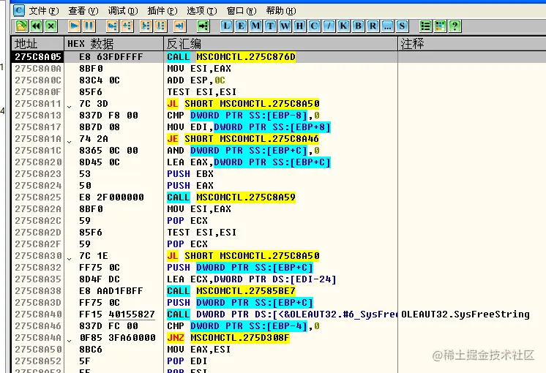The image size is (546, 373).
Task: Select LEA ECX,DWORD PTR DS:[EDI-24] line
Action: coord(252,279)
